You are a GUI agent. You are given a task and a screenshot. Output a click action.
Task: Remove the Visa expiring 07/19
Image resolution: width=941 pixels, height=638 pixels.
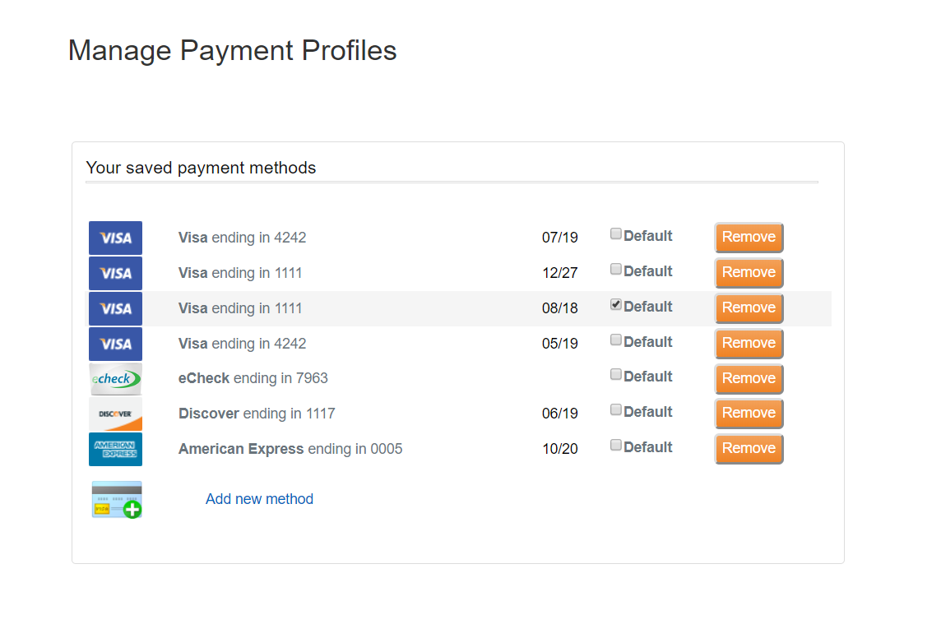pos(749,238)
